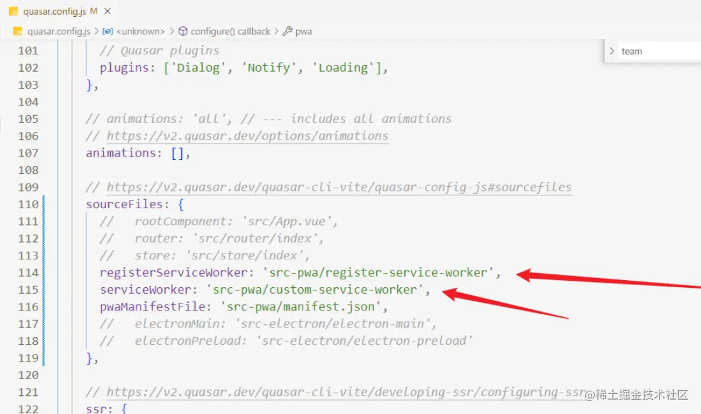The width and height of the screenshot is (701, 414).
Task: Click the // Quasar plugins comment
Action: 159,50
